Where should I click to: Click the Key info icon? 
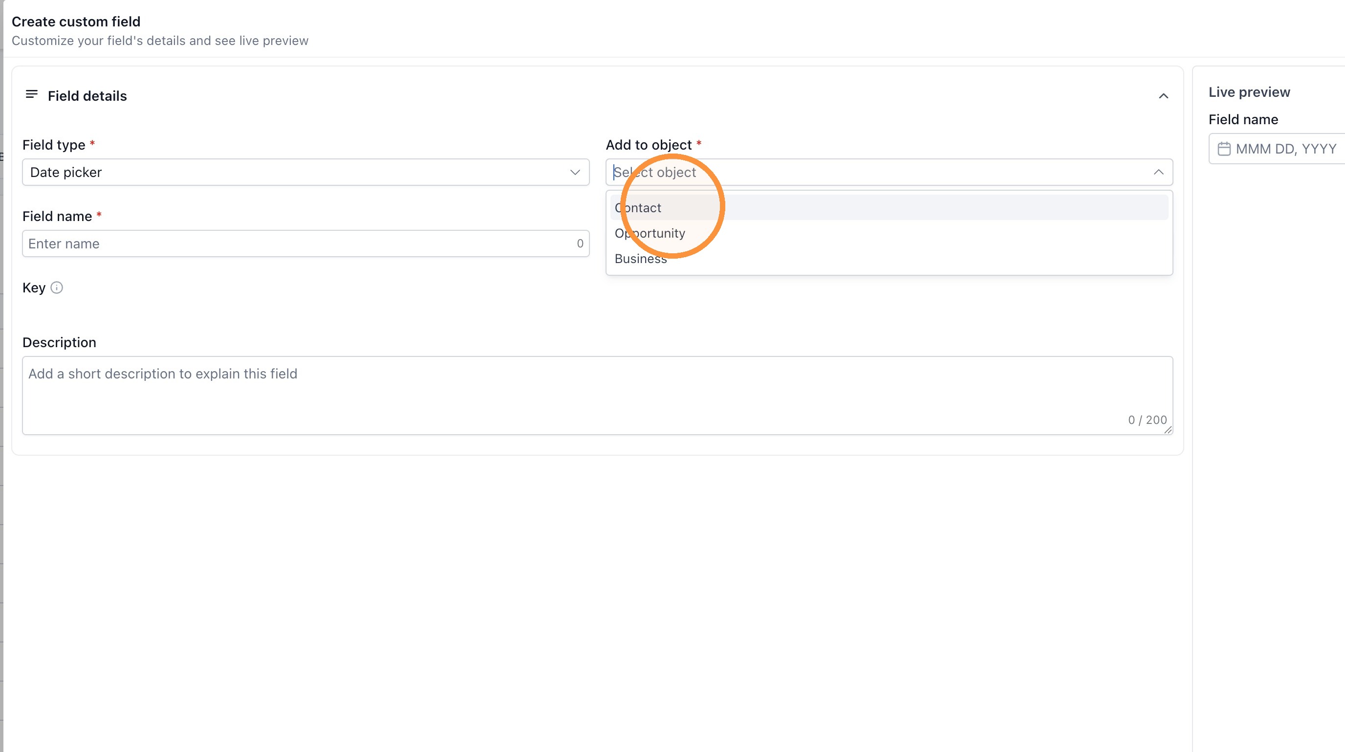coord(57,288)
